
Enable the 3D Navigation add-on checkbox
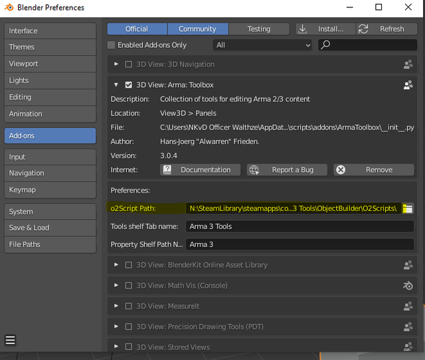tap(128, 64)
